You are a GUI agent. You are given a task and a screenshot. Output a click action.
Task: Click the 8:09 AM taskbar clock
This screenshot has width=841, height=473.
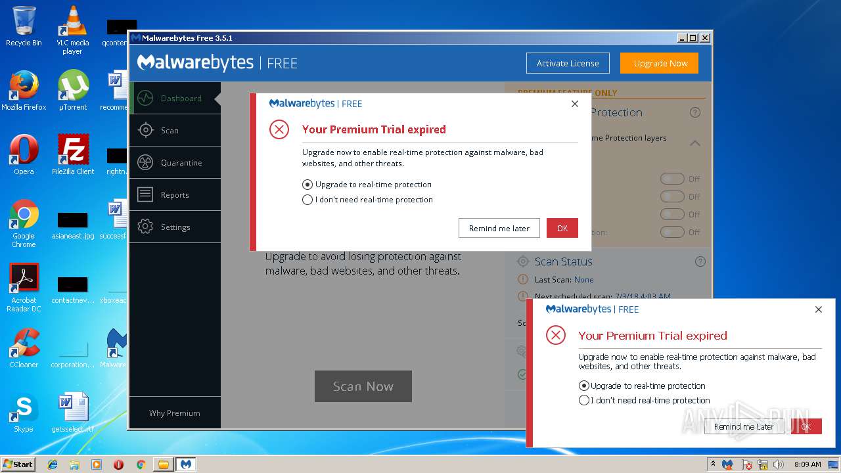pyautogui.click(x=807, y=464)
